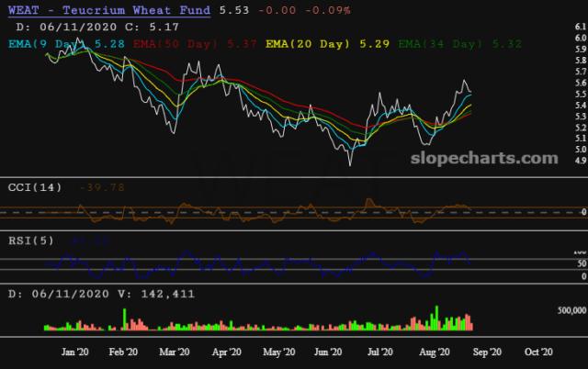The image size is (588, 369).
Task: Click Aug '20 on the date axis
Action: 432,352
